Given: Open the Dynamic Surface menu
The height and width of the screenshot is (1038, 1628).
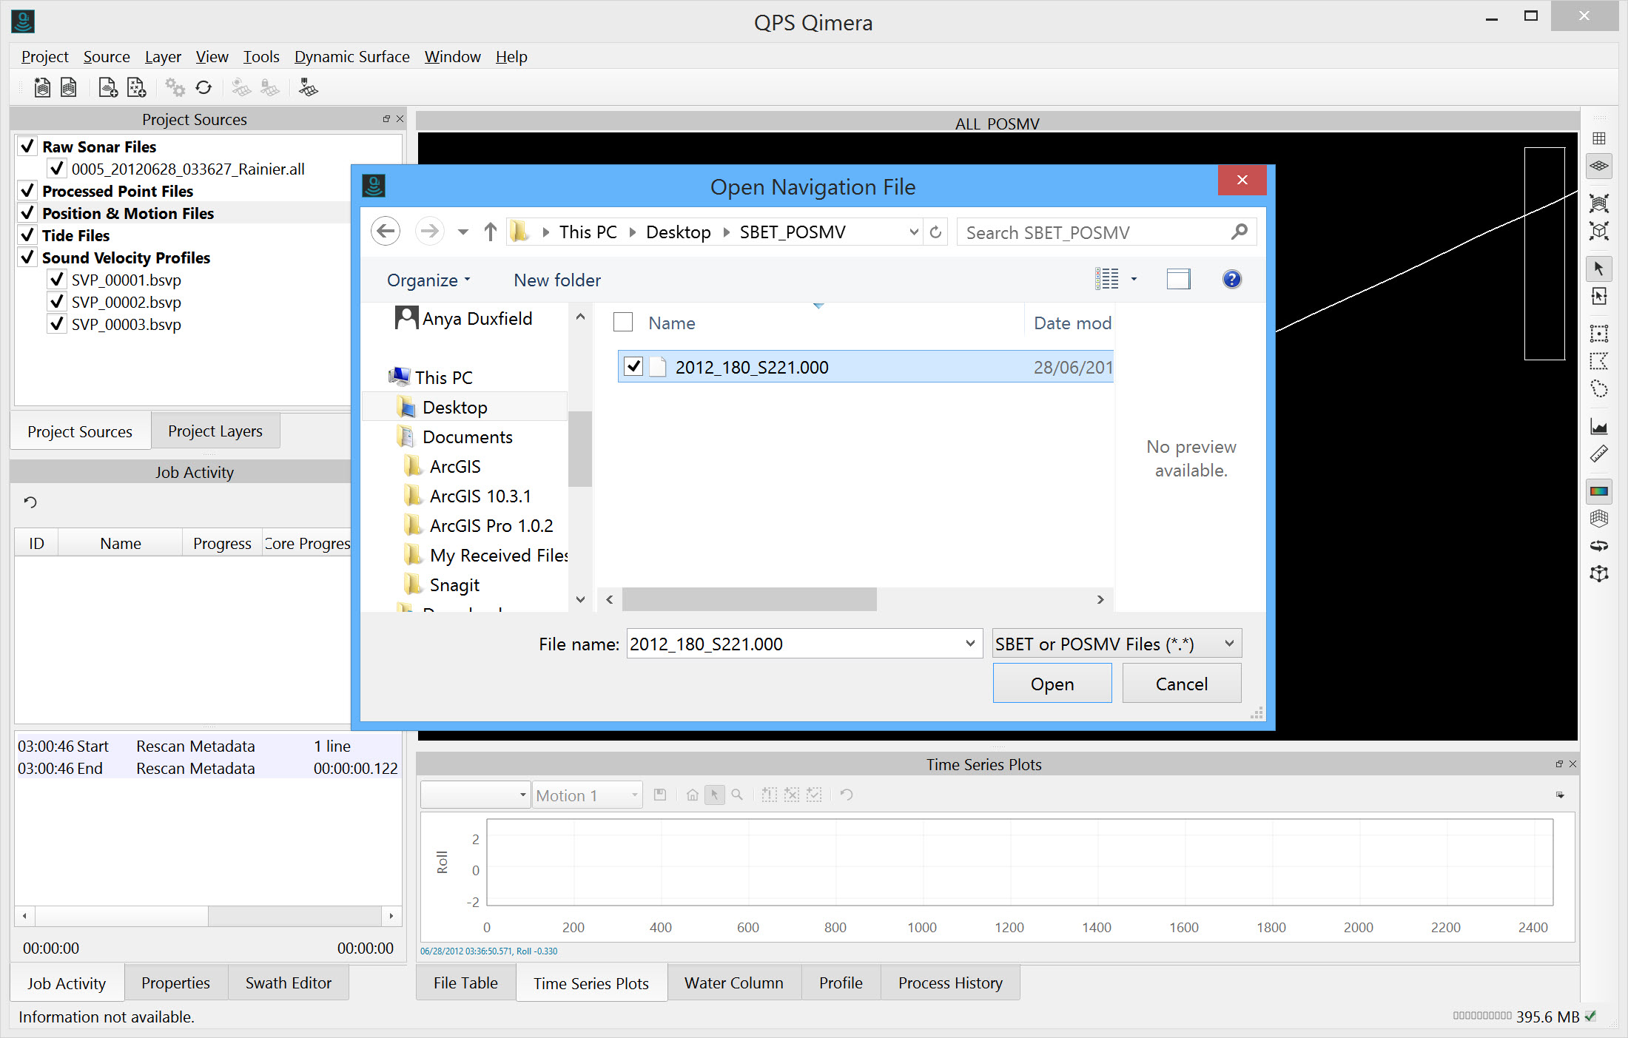Looking at the screenshot, I should click(x=351, y=57).
